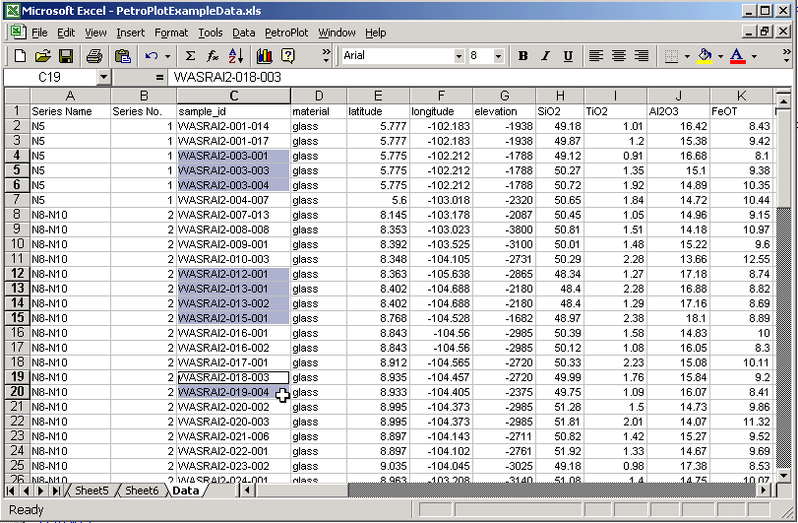Open the Edit menu
Viewport: 798px width, 523px height.
click(x=66, y=33)
